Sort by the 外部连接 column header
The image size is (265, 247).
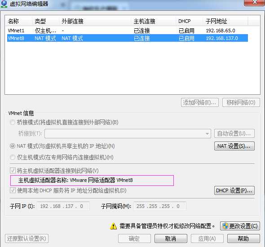coord(95,21)
